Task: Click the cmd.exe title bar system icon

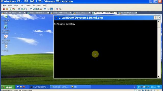Action: pos(56,18)
